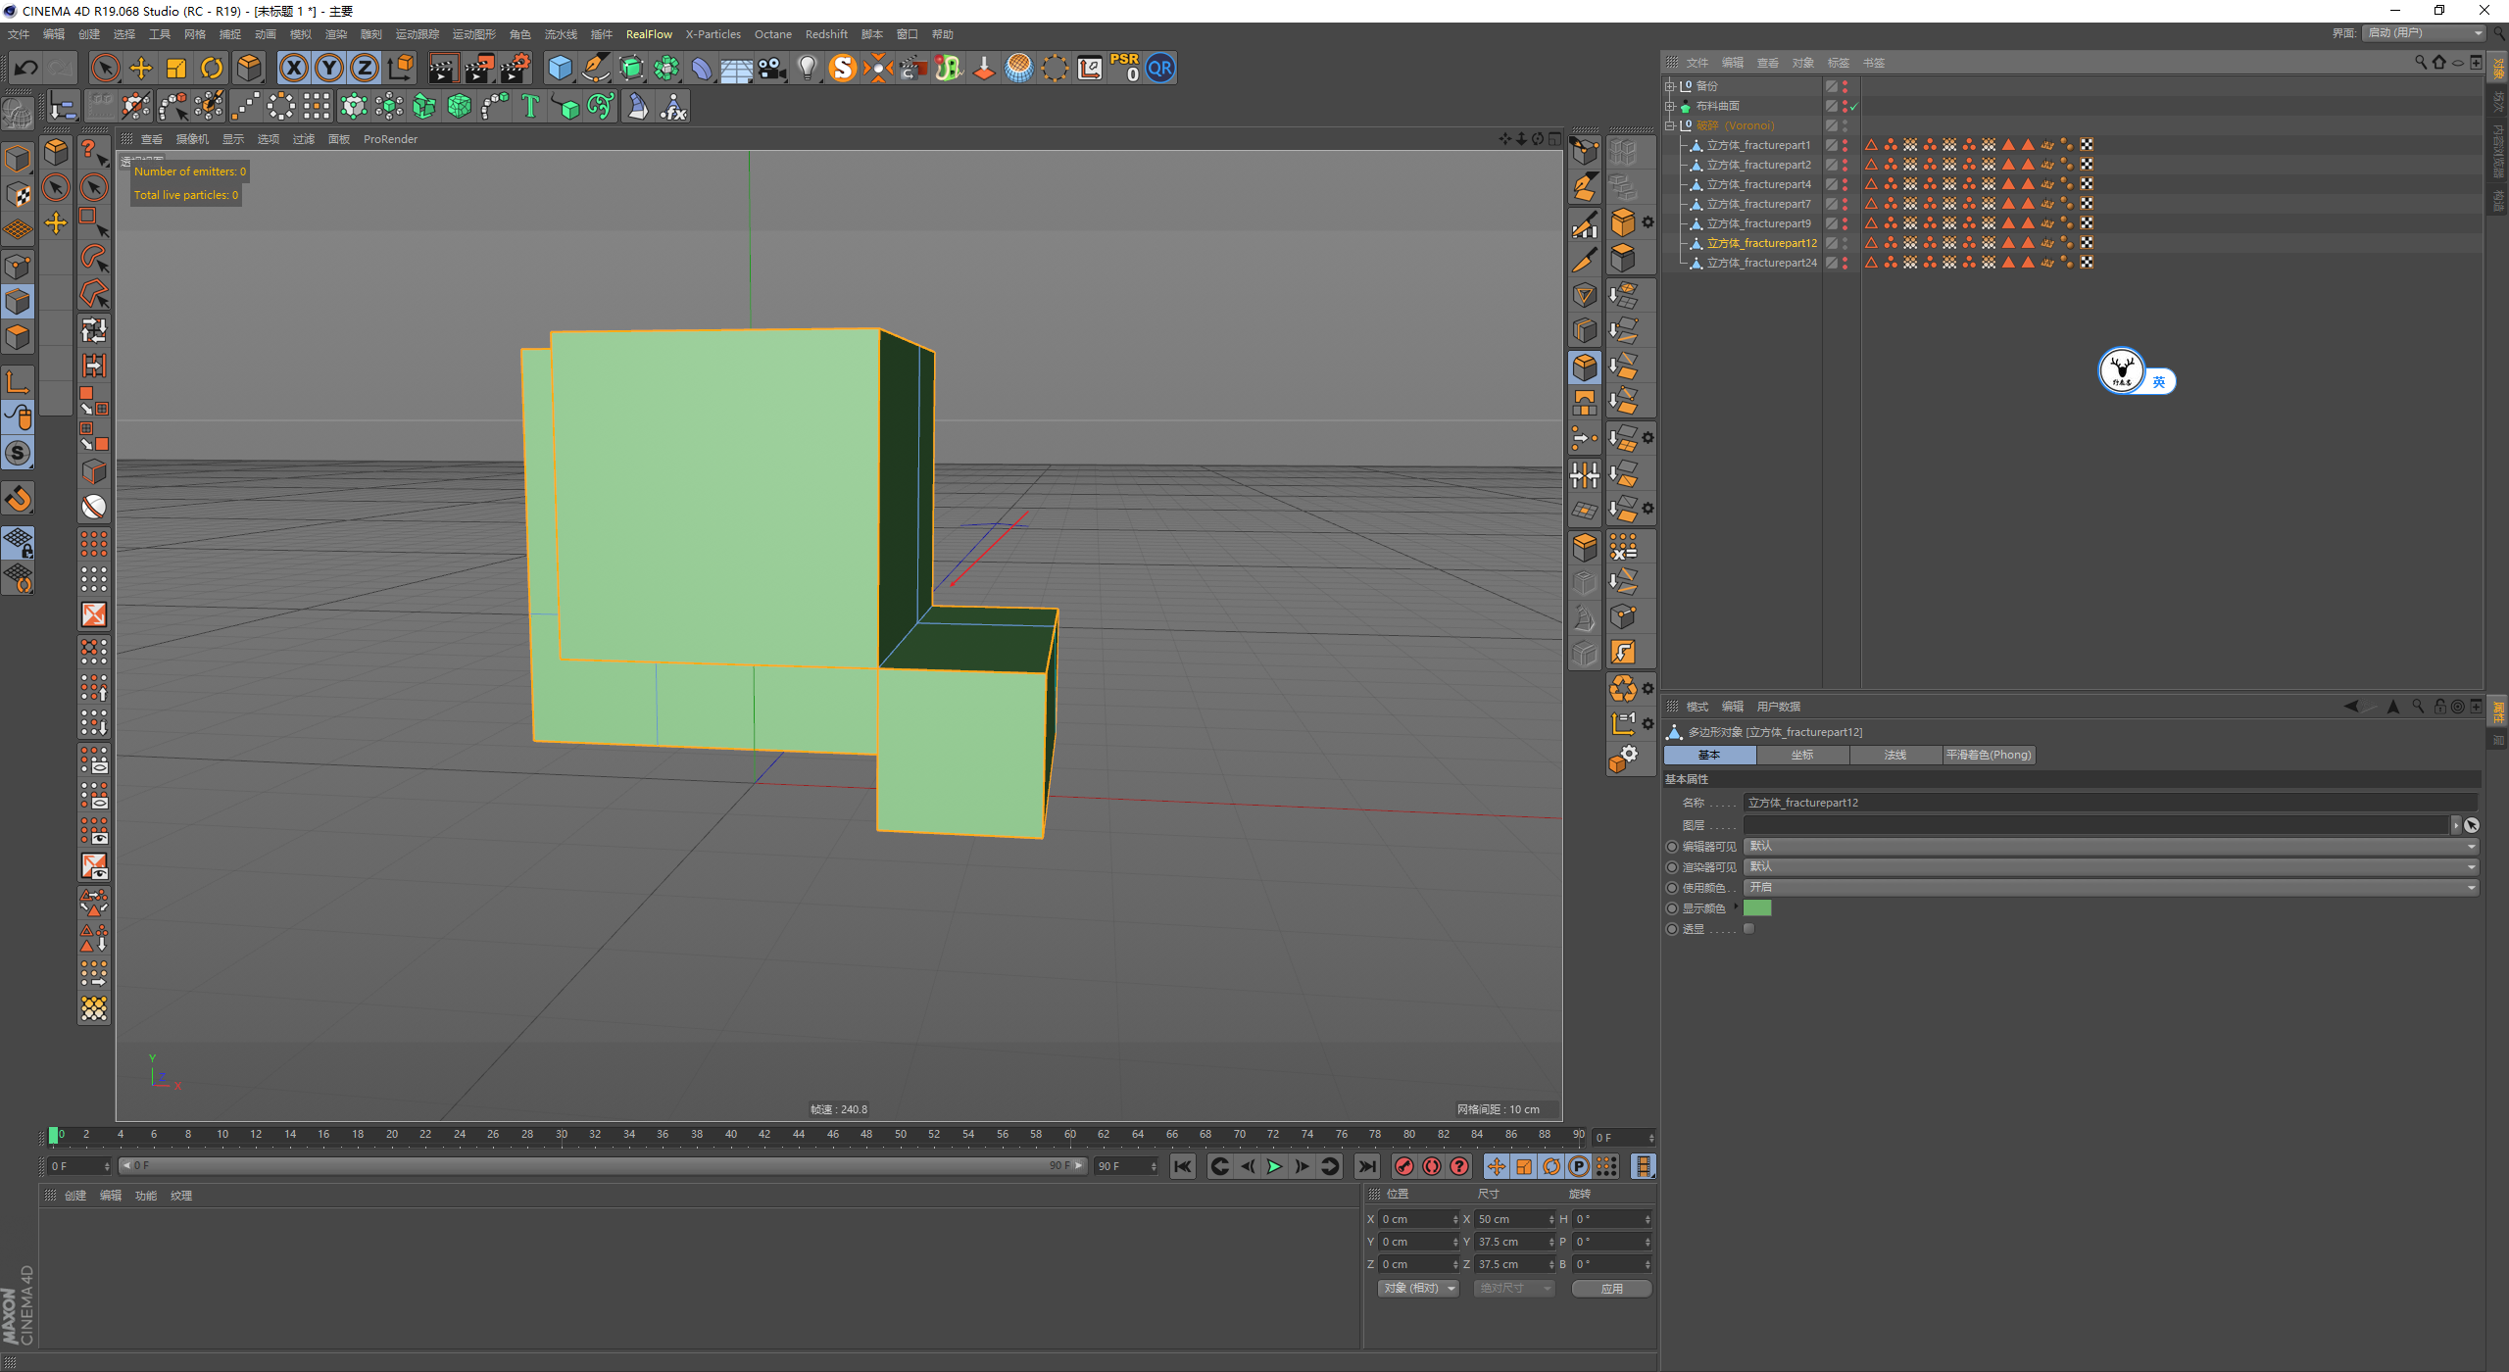Switch to the 坐标 tab
The height and width of the screenshot is (1372, 2509).
point(1802,755)
